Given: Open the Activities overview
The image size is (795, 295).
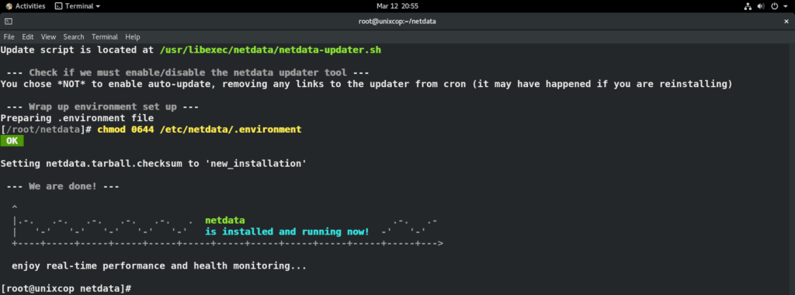Looking at the screenshot, I should [25, 6].
